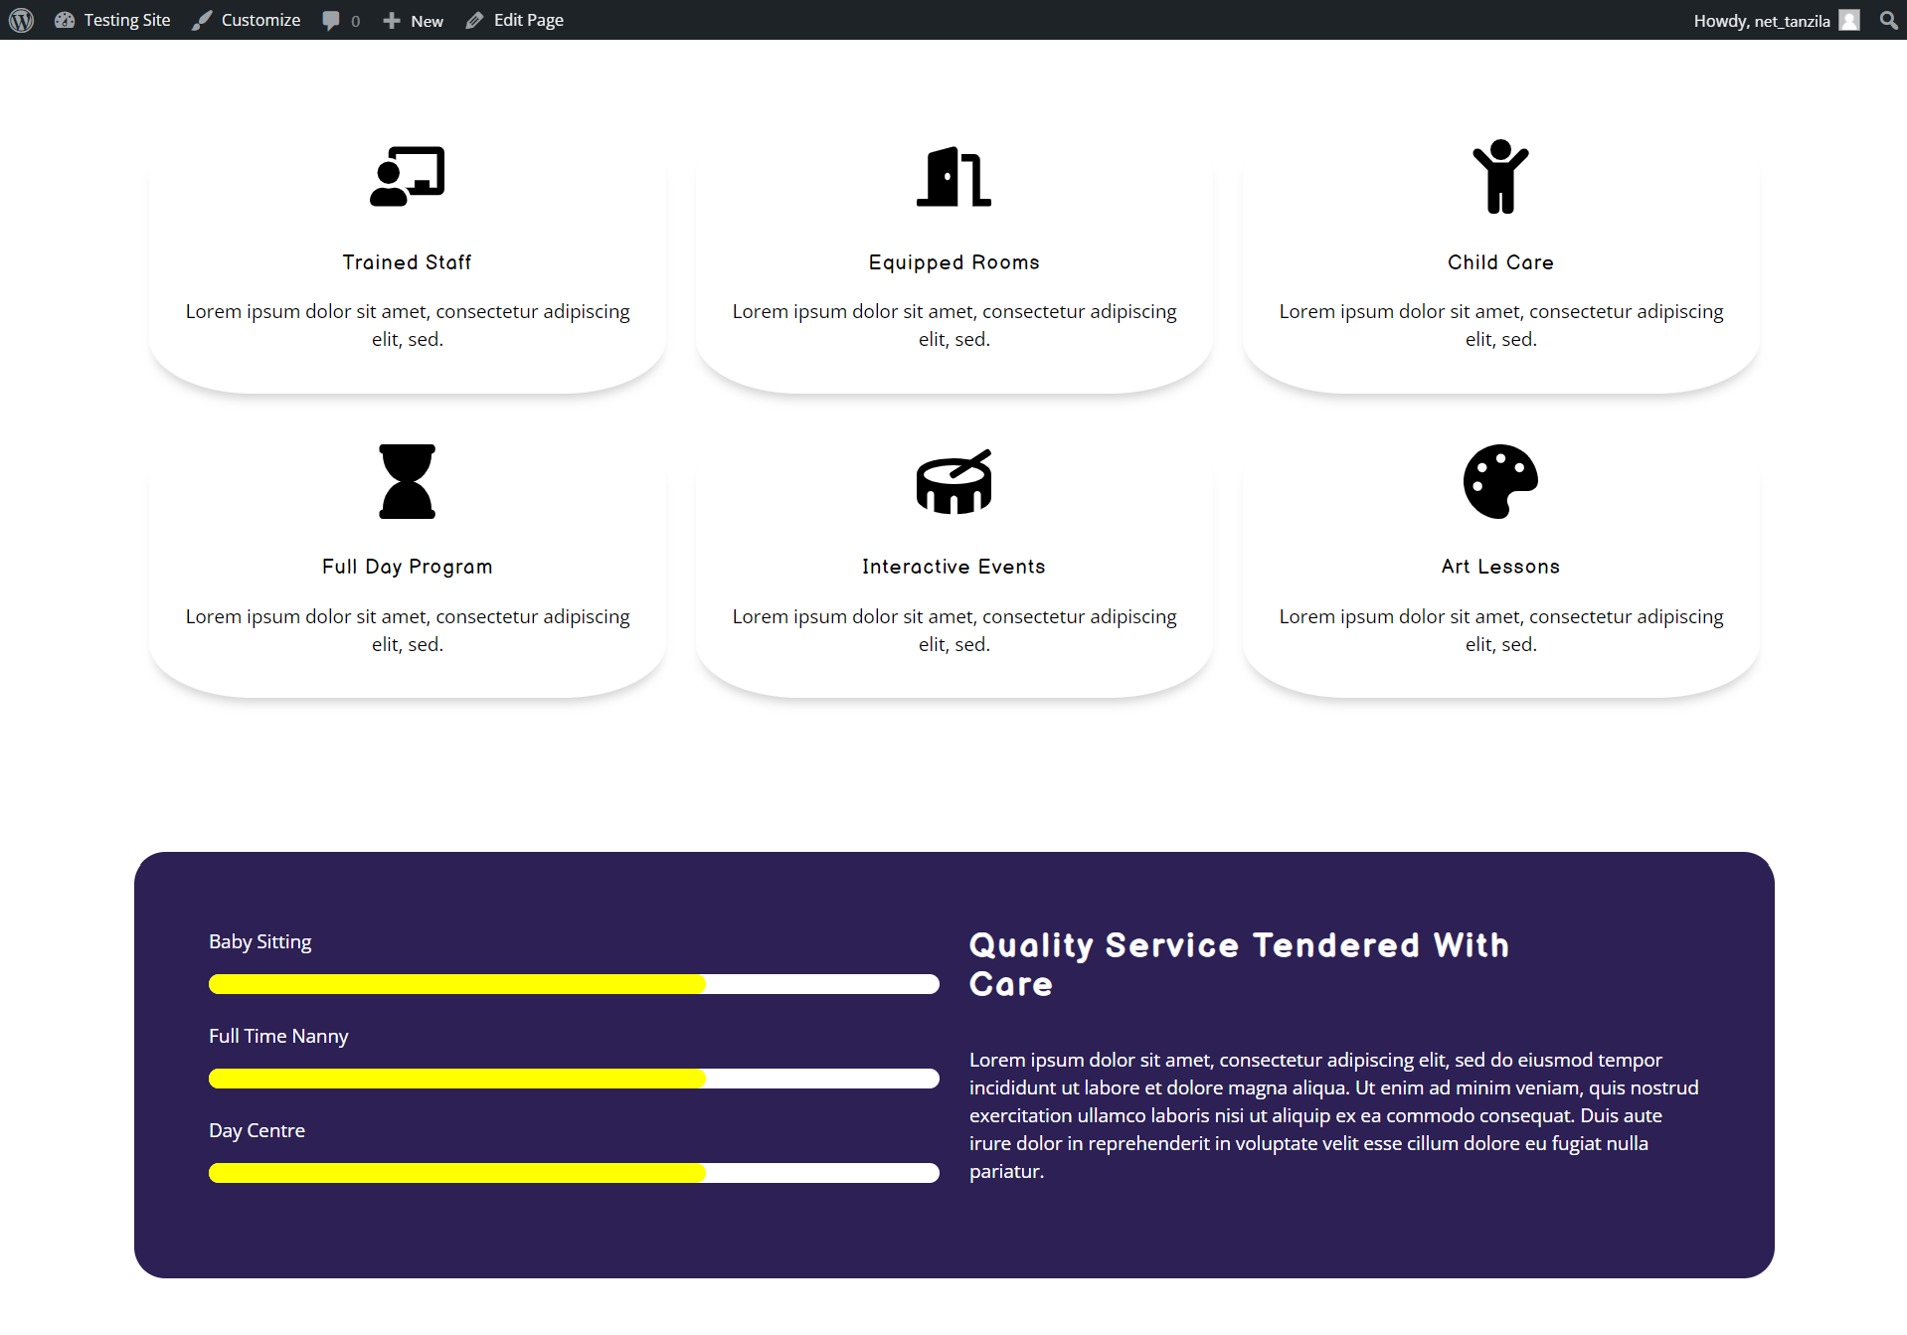The width and height of the screenshot is (1907, 1335).
Task: Click the Equipped Rooms heading
Action: (953, 262)
